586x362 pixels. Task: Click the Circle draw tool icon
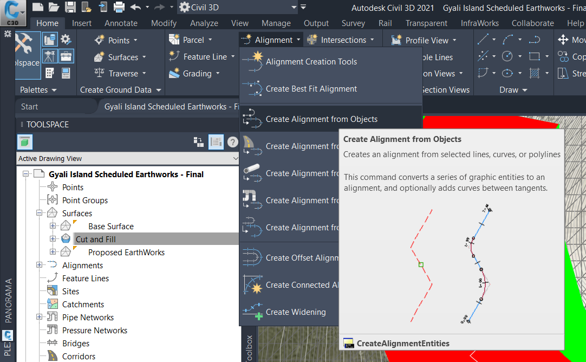pos(507,56)
